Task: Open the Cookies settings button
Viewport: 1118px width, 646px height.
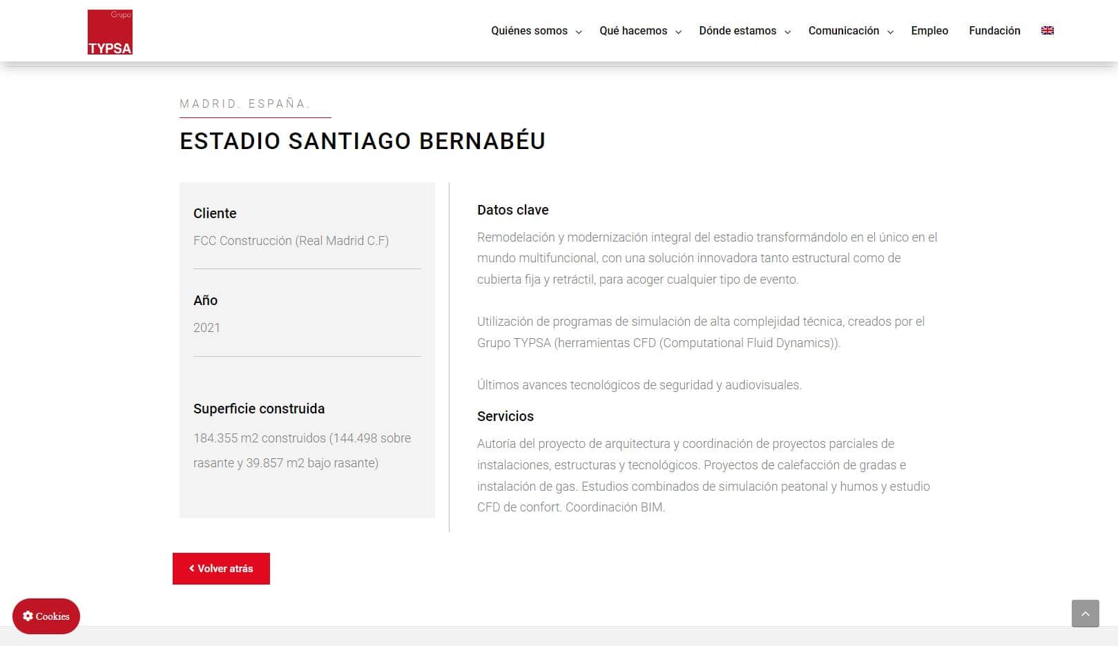Action: [x=46, y=616]
